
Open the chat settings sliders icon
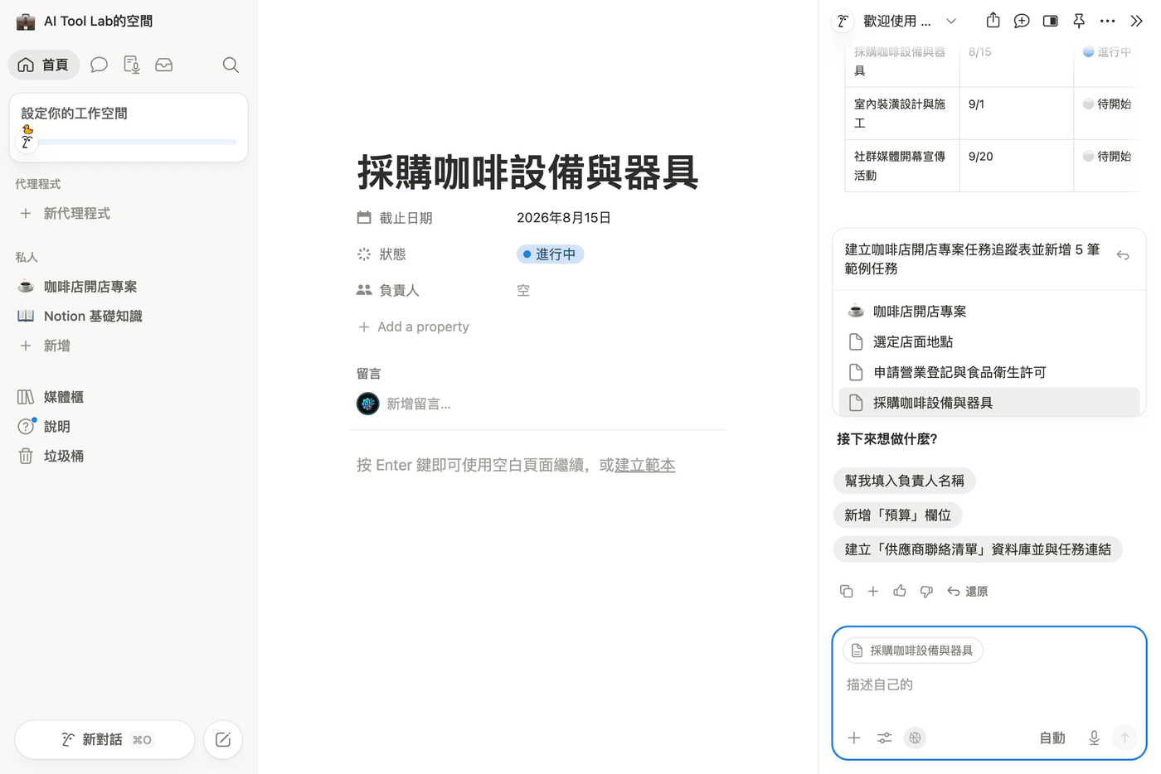point(884,738)
